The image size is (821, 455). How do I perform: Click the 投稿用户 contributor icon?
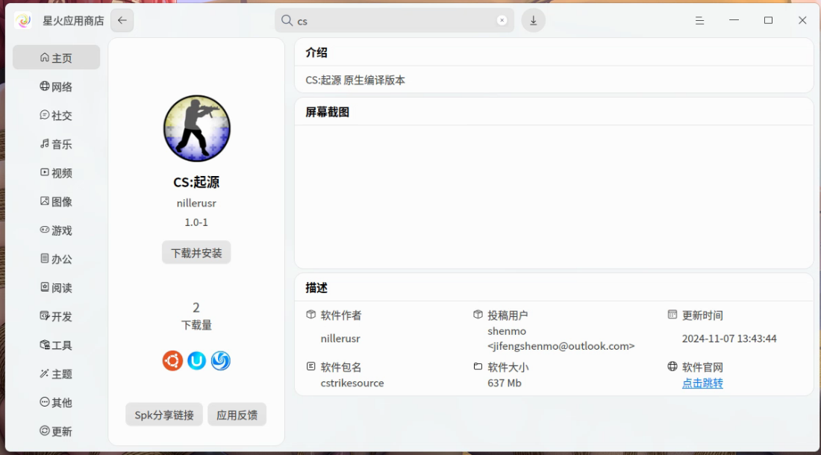point(478,314)
